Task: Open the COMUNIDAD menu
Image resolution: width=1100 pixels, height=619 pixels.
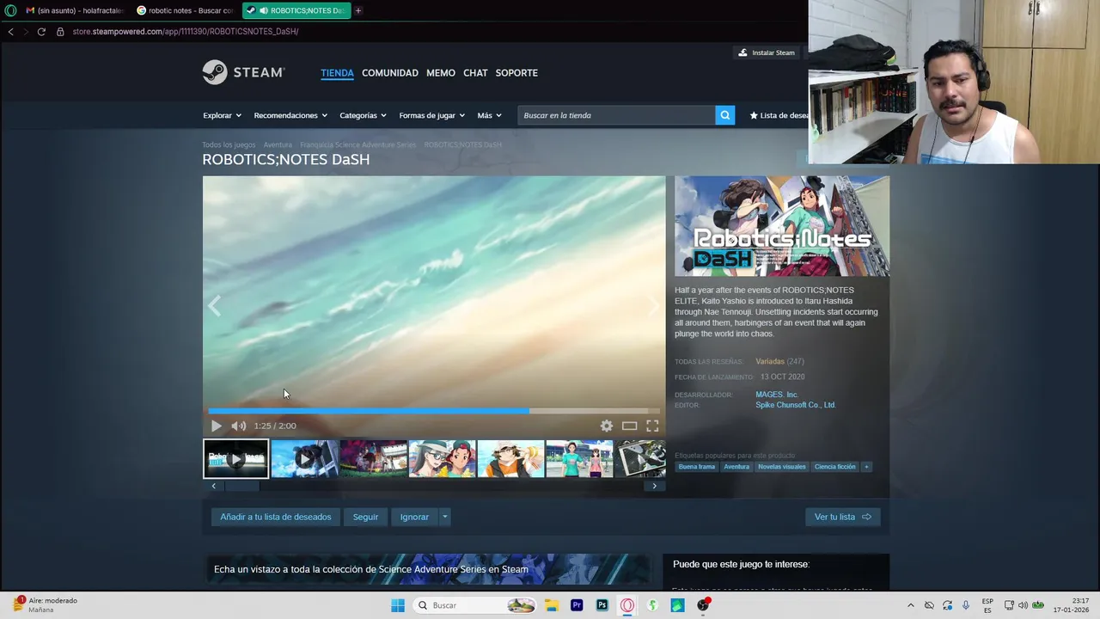Action: [390, 73]
